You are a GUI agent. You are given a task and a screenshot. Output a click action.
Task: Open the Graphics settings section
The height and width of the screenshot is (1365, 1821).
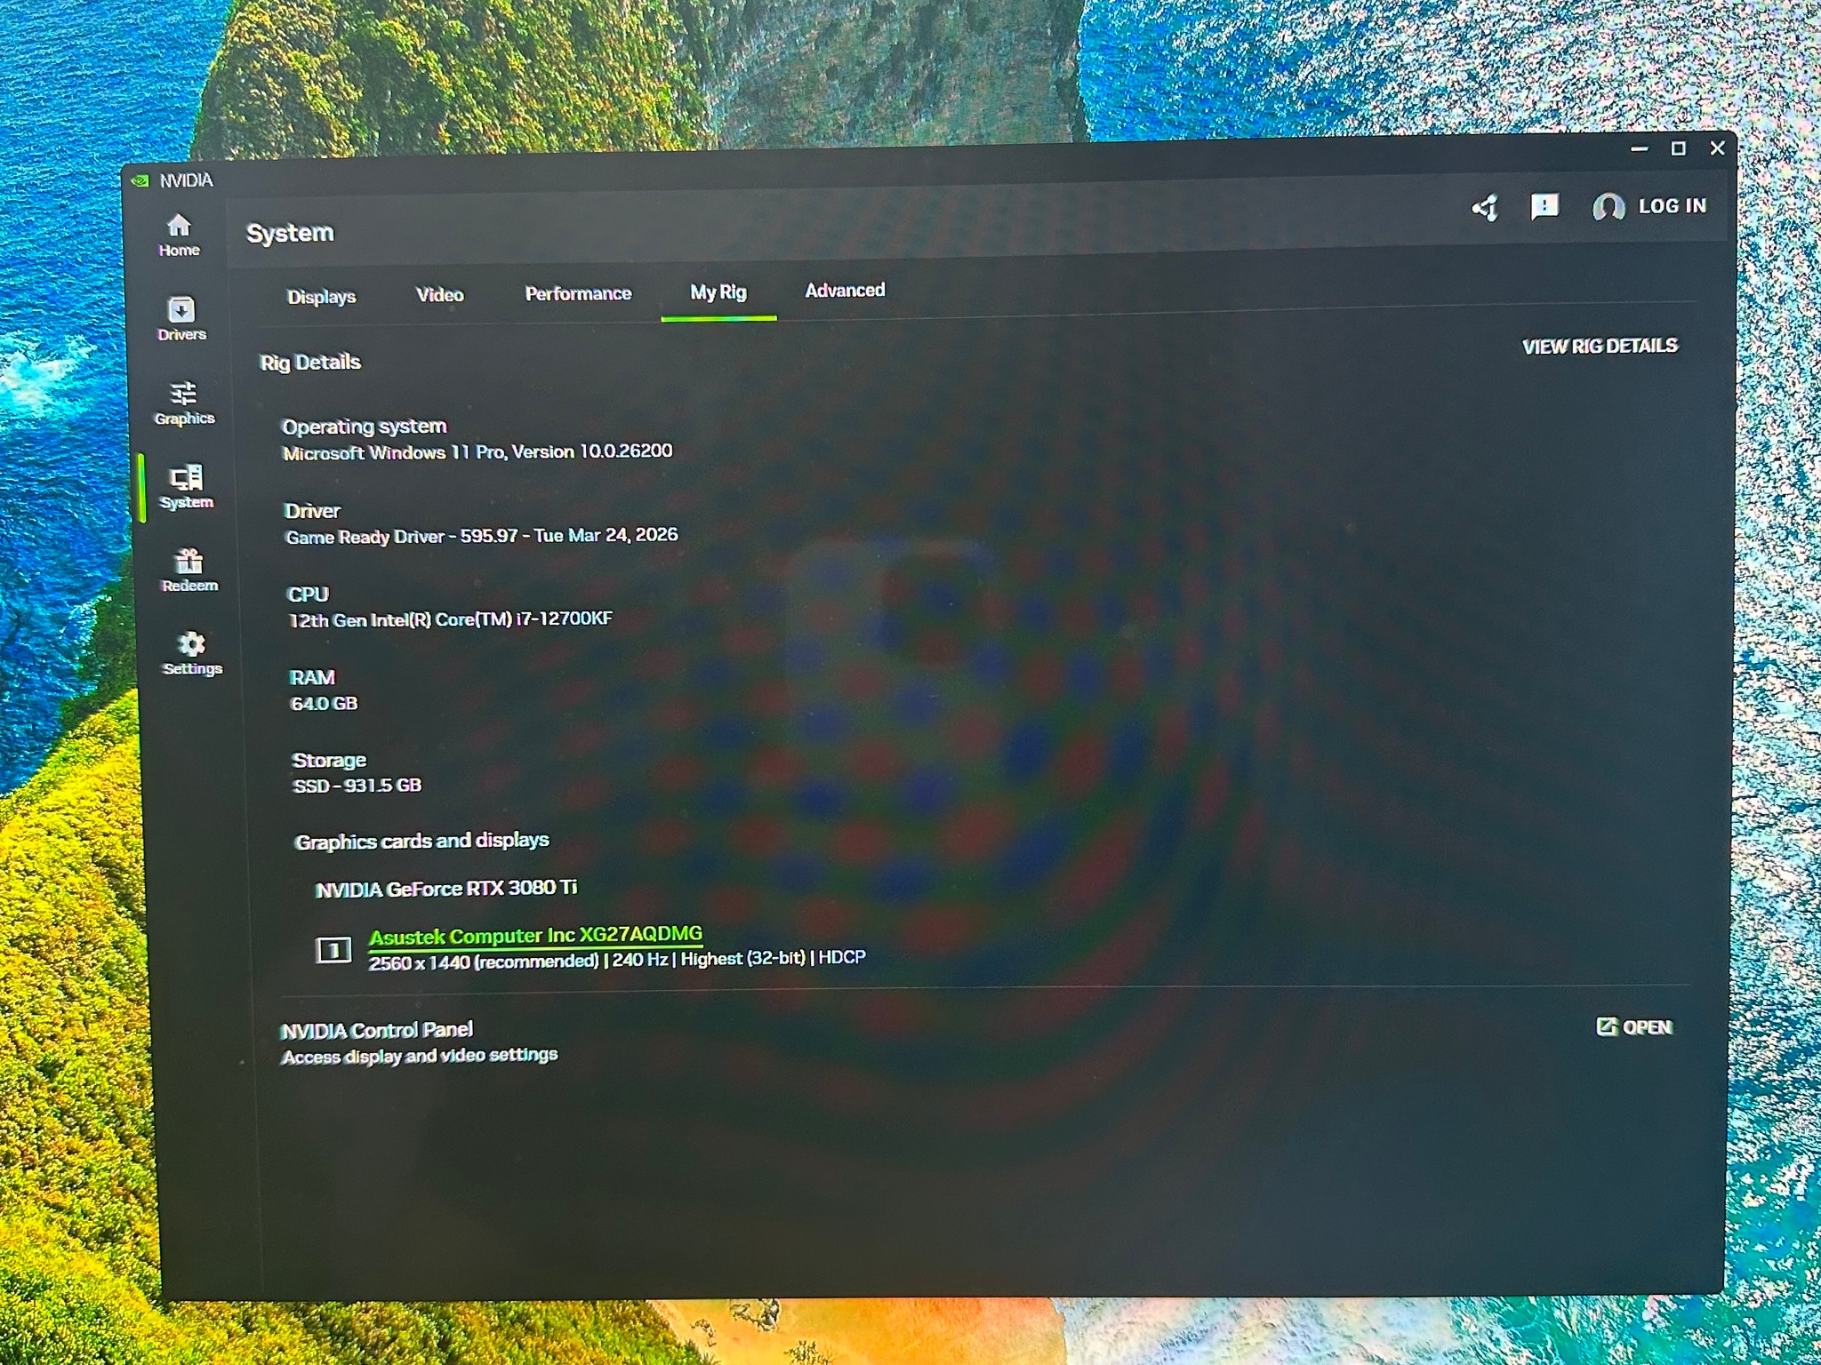click(184, 403)
